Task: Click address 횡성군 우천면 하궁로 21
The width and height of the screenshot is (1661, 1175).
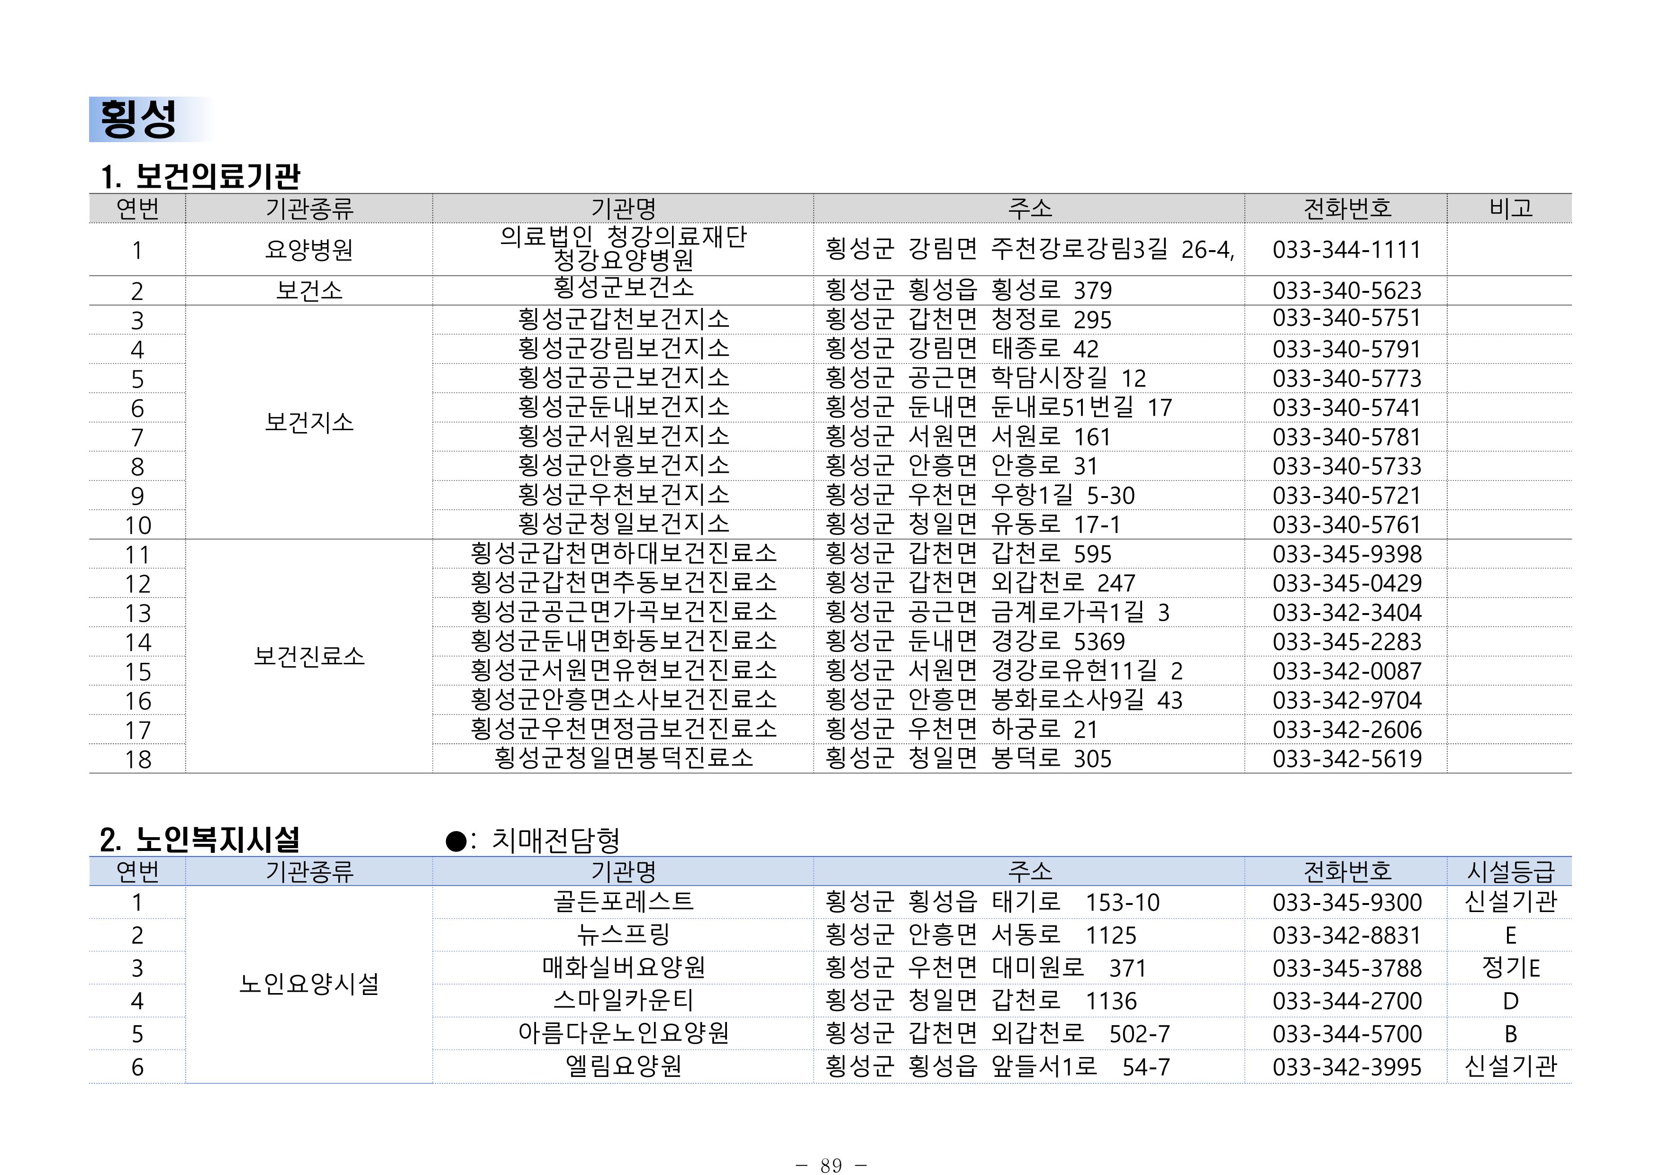Action: click(x=961, y=730)
